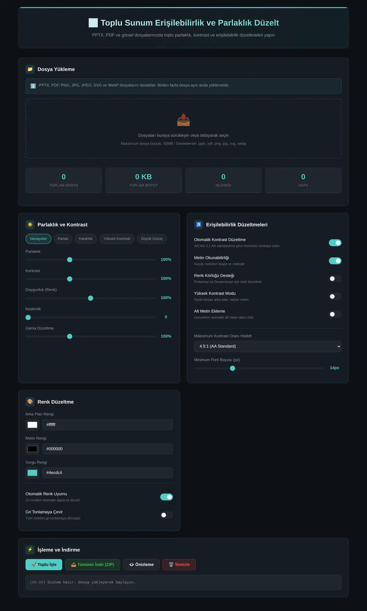The image size is (367, 611).
Task: Enable Renk Körlüğü Desteği toggle
Action: point(335,279)
